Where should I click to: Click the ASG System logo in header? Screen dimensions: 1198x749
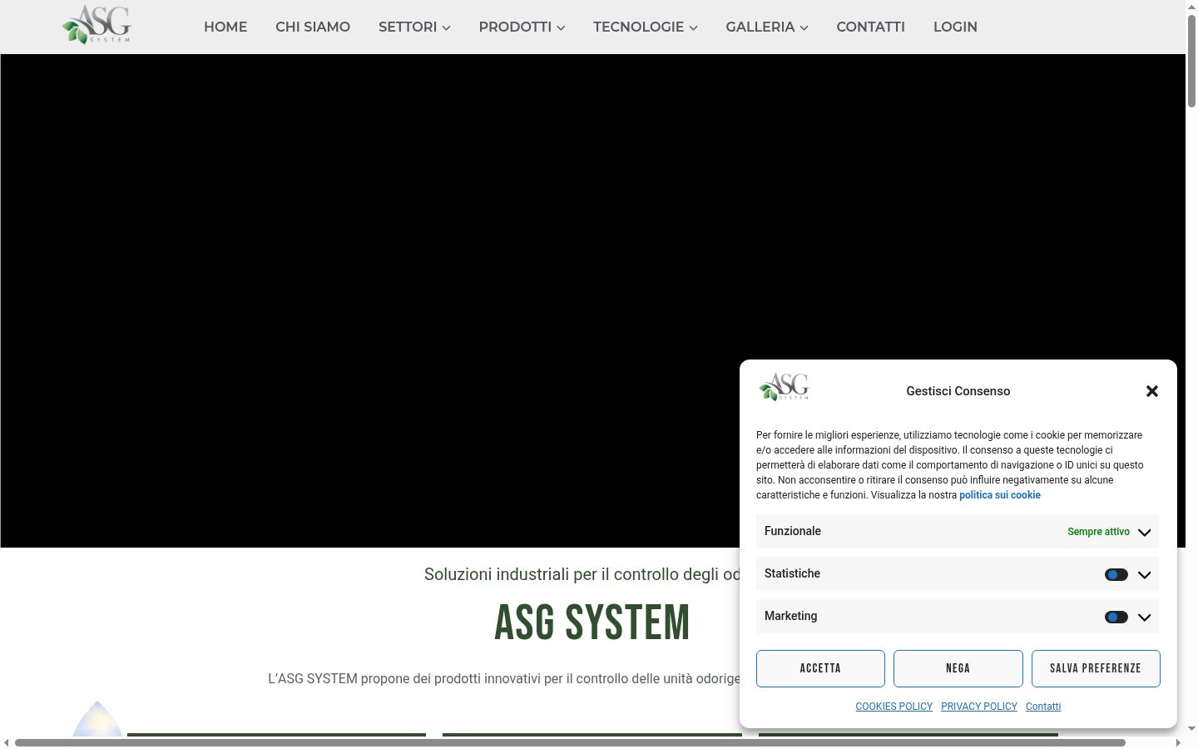97,24
